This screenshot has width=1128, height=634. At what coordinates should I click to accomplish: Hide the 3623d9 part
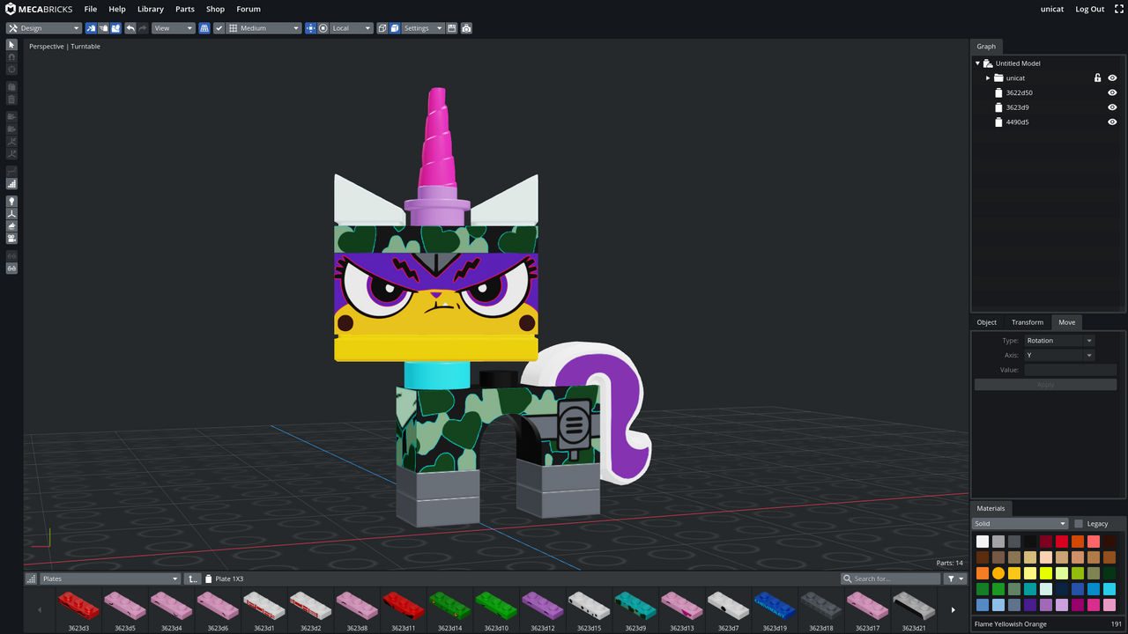(1112, 107)
